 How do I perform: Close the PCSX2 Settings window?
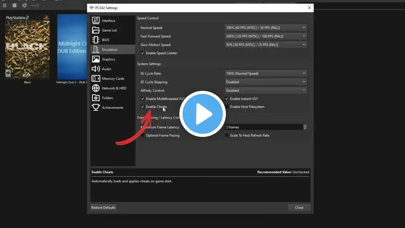(x=309, y=8)
